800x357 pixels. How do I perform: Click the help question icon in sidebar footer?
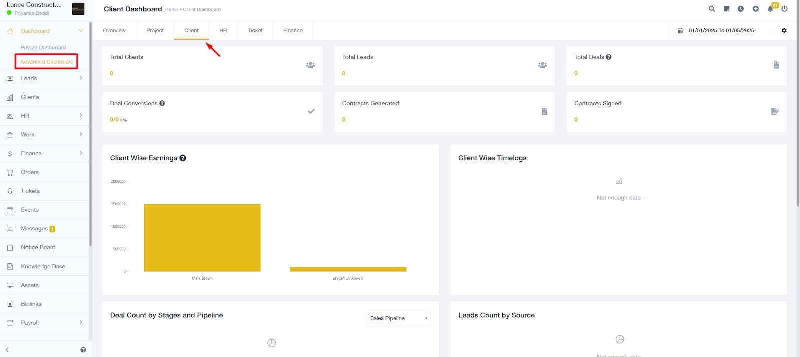tap(83, 350)
